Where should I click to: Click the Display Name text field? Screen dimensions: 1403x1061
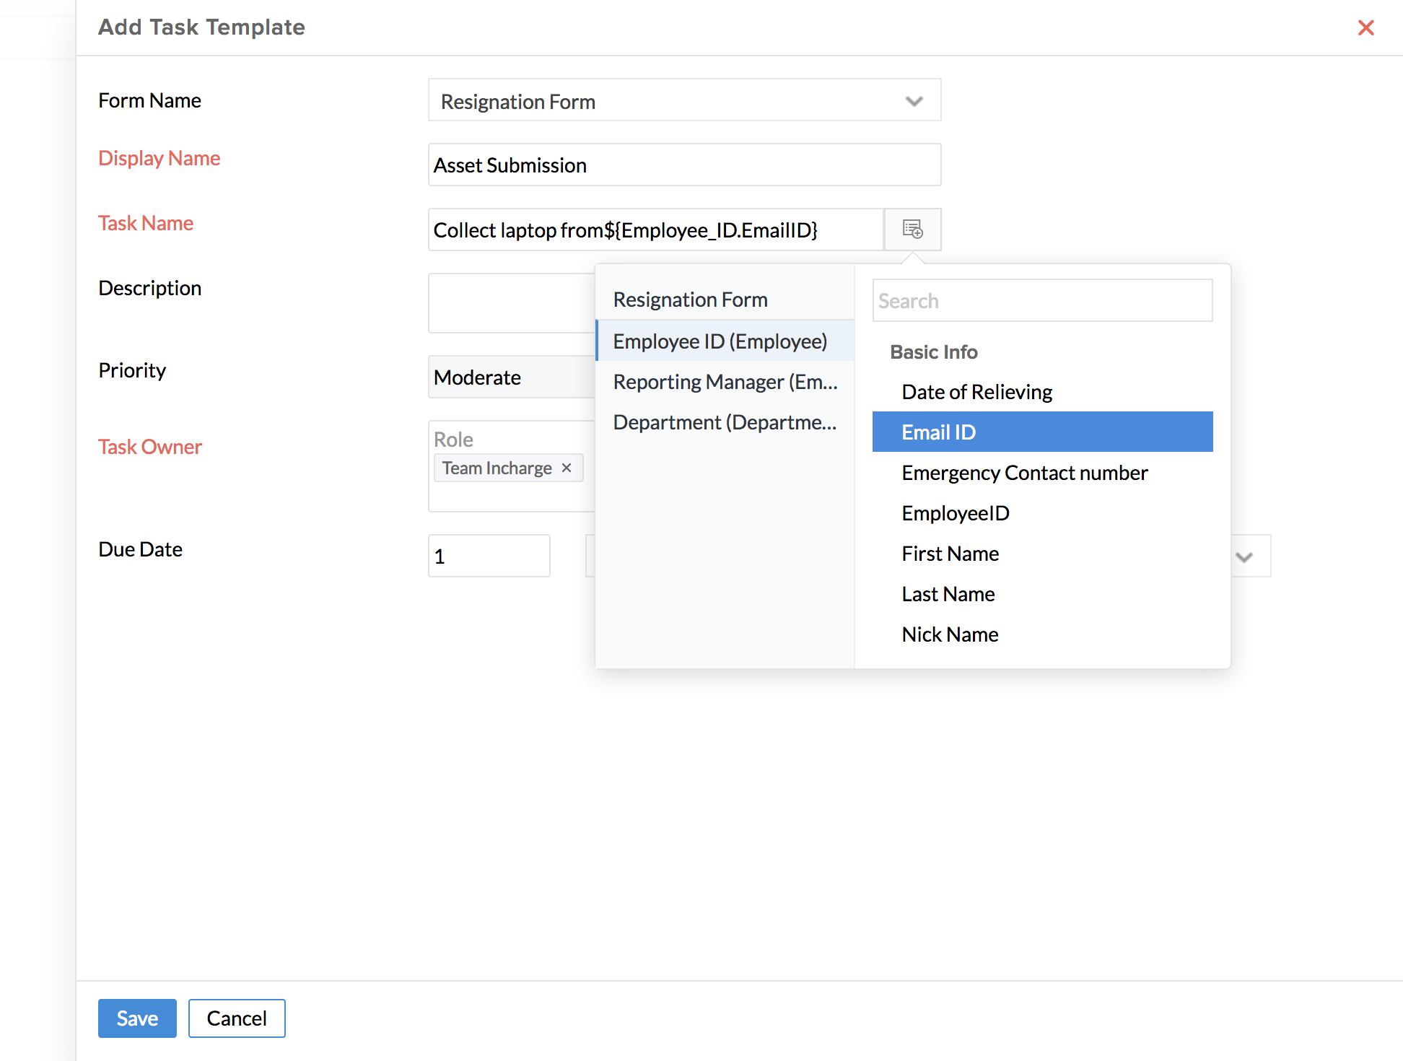(683, 165)
